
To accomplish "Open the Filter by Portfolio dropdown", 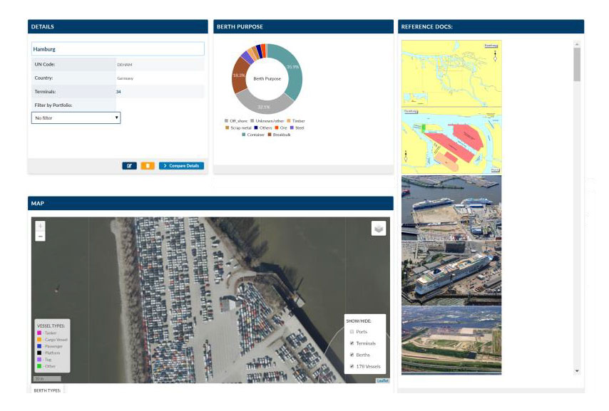I will (76, 118).
